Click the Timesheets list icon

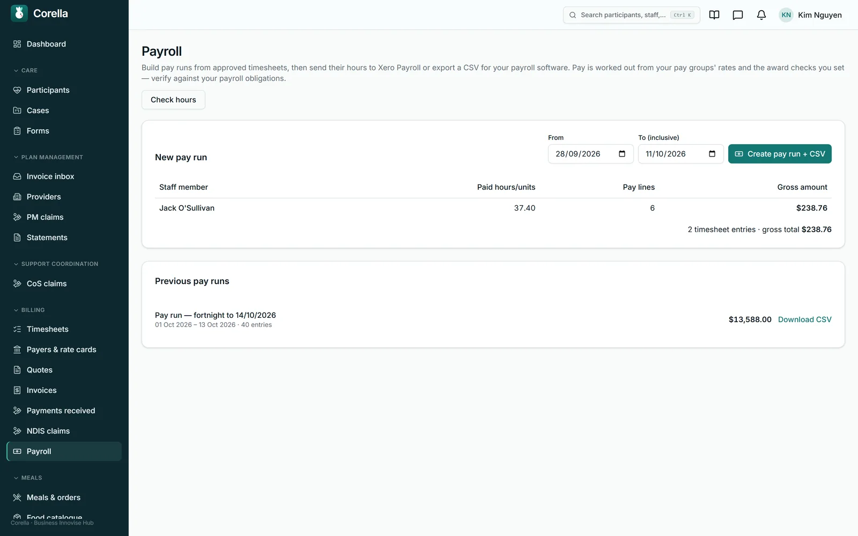click(x=17, y=329)
